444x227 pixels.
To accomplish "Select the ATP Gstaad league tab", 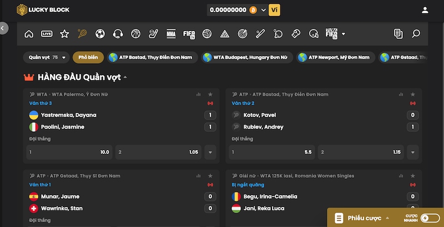I will point(403,58).
